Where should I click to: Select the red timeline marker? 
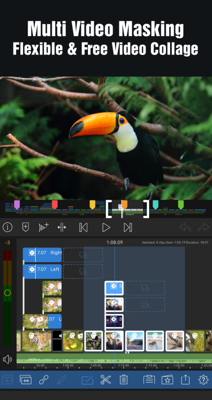point(55,204)
